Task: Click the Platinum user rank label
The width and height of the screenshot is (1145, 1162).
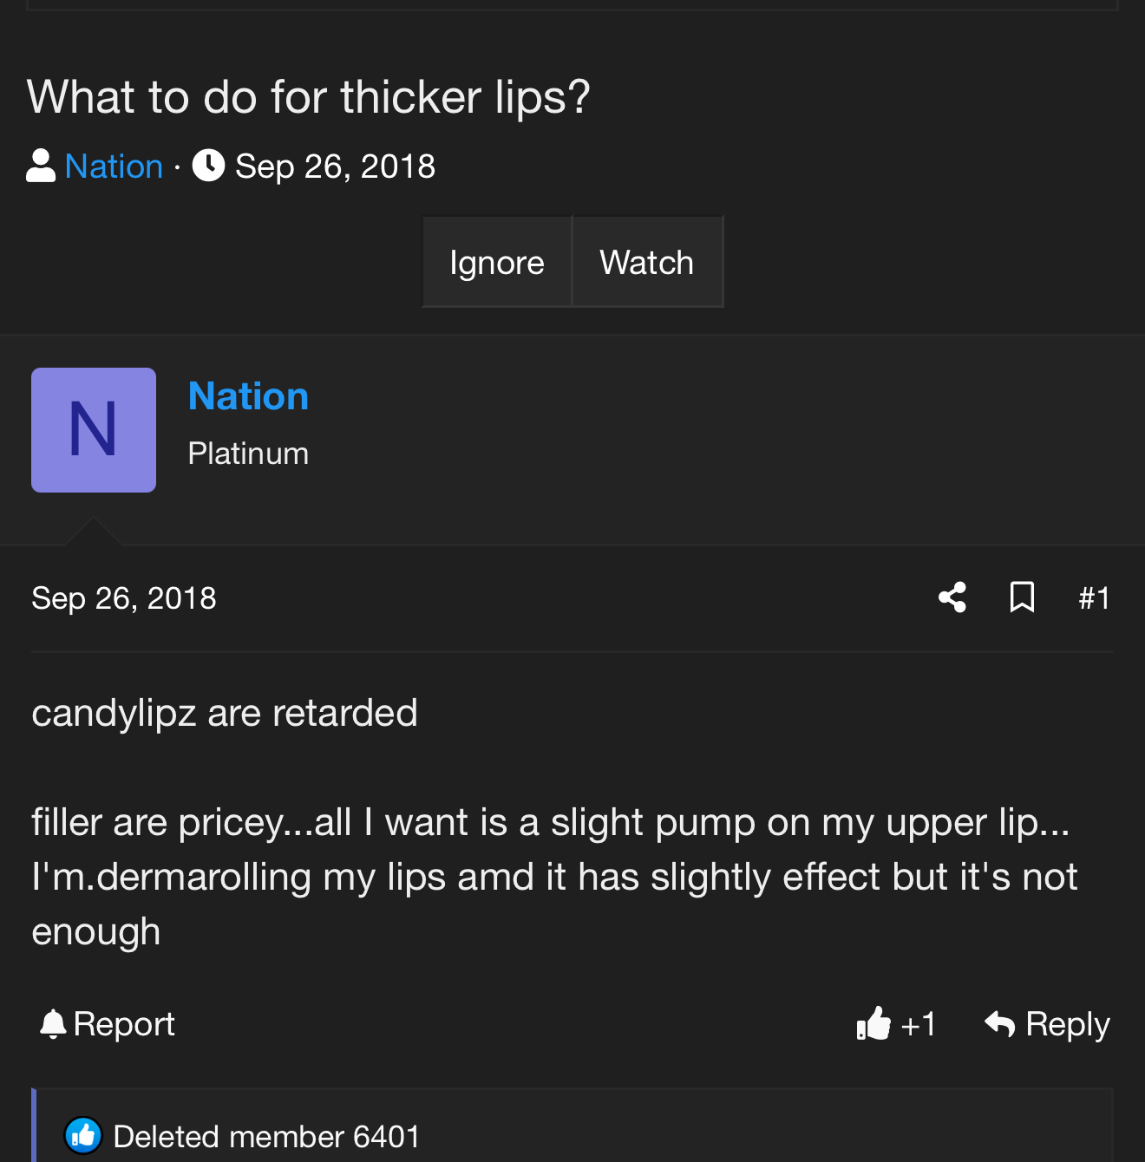Action: 248,454
